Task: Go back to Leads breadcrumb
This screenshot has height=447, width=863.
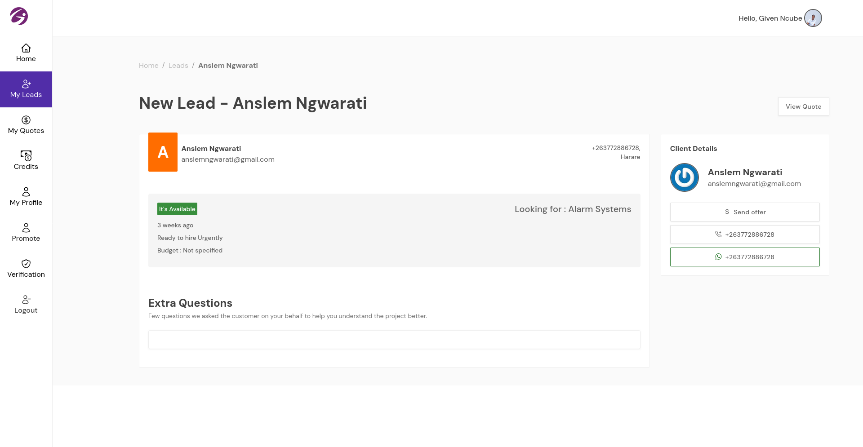Action: click(178, 66)
